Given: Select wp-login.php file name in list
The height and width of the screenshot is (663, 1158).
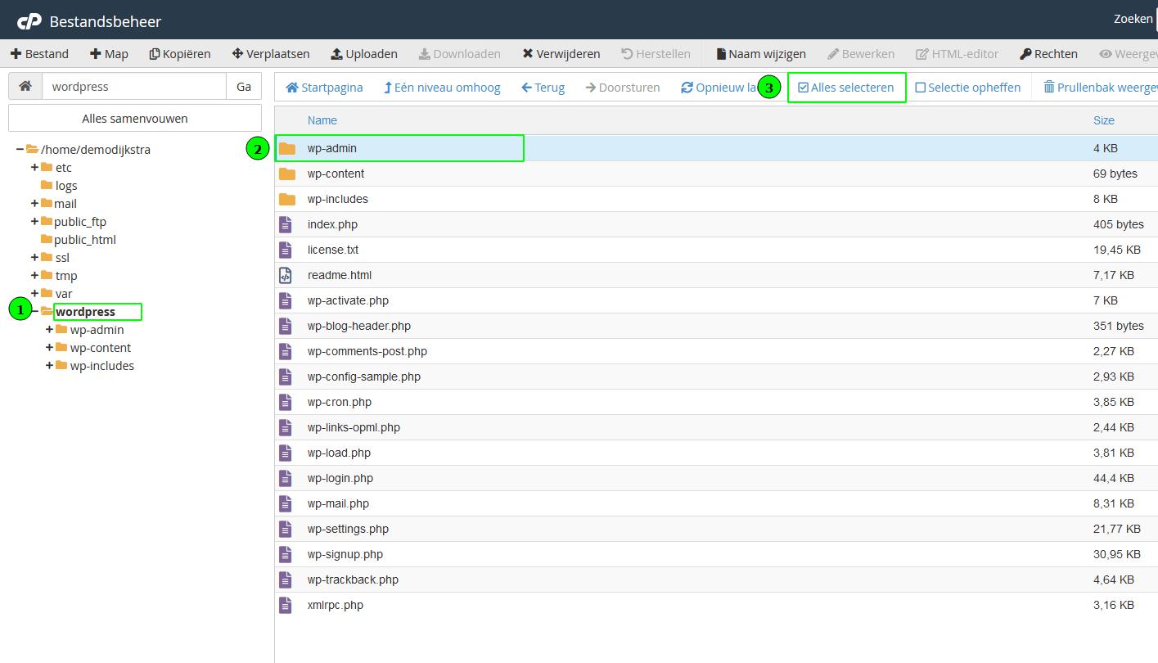Looking at the screenshot, I should click(340, 478).
